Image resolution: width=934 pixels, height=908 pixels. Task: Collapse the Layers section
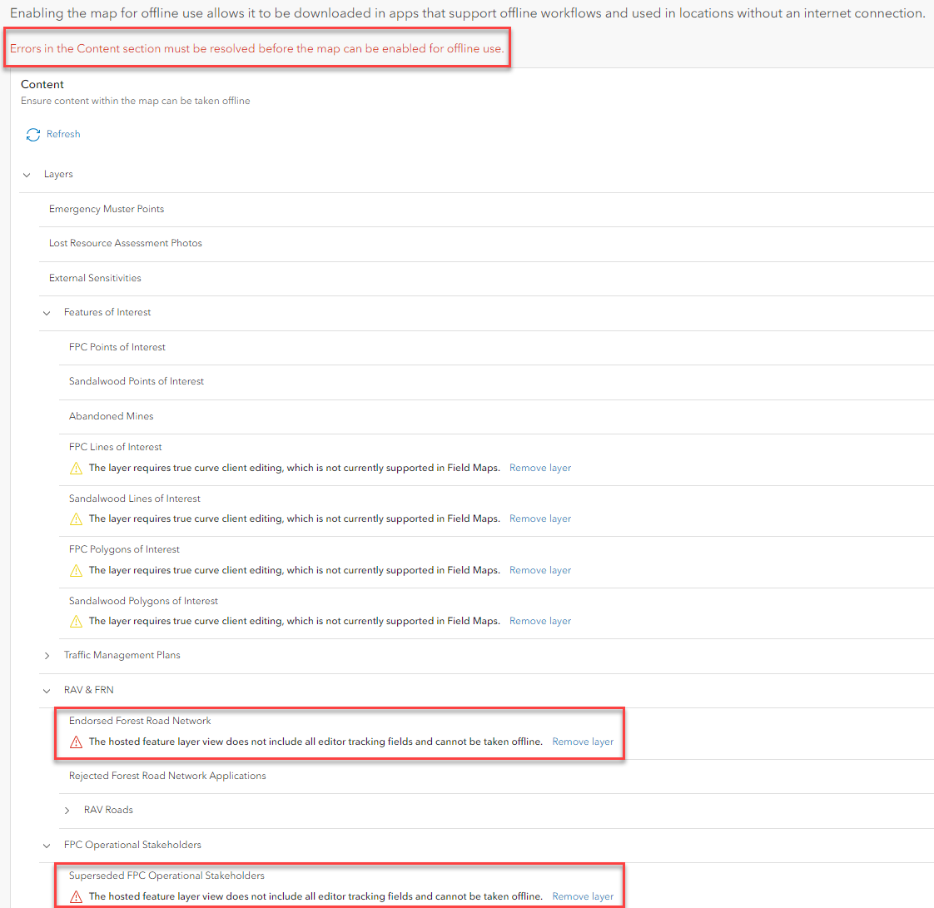[x=25, y=174]
